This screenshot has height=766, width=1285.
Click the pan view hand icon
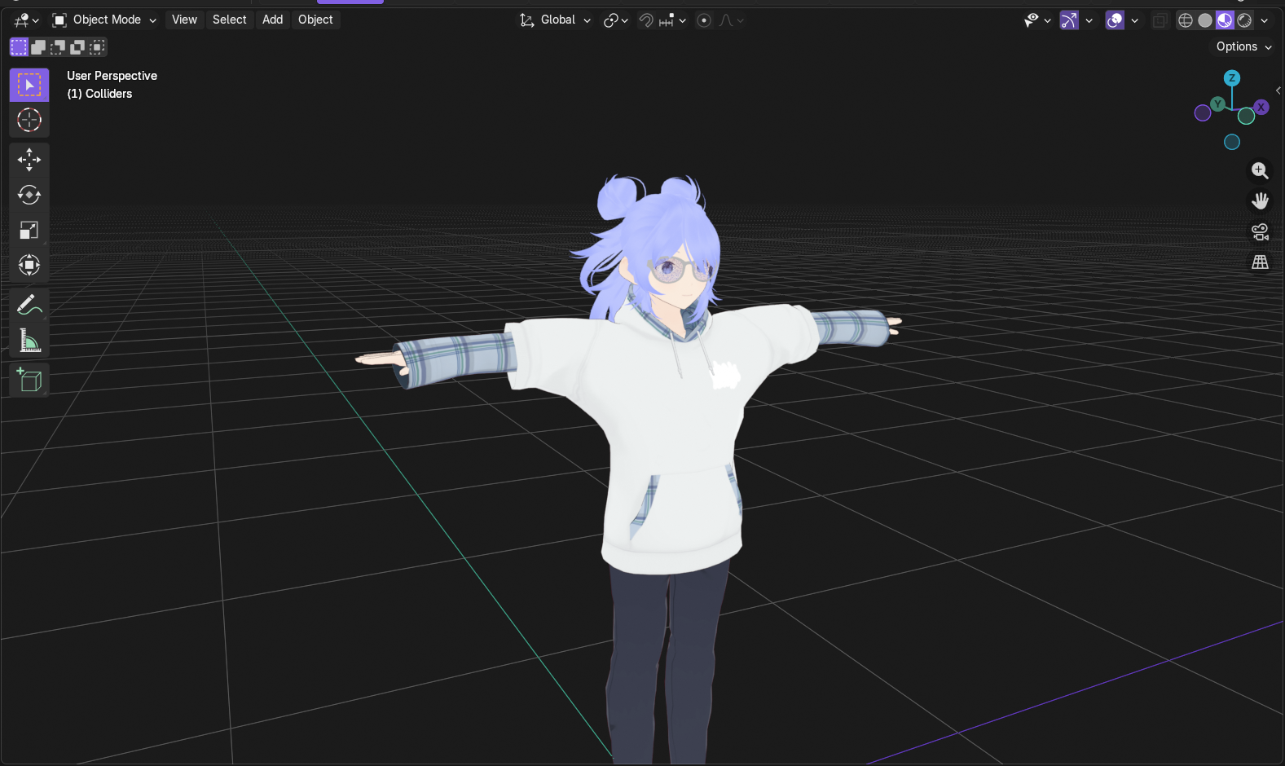[x=1260, y=200]
